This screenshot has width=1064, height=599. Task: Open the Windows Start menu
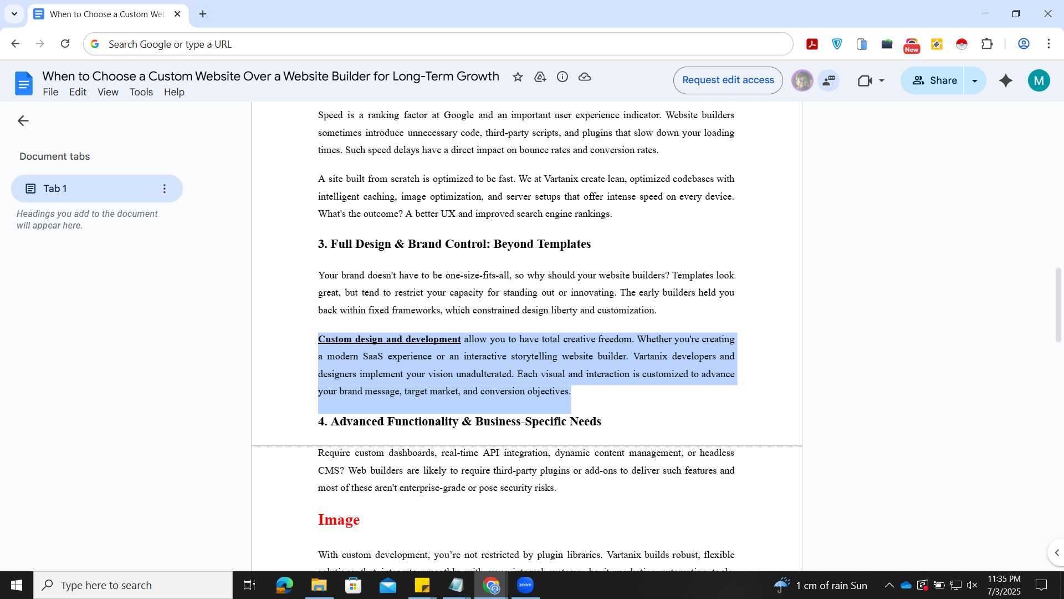tap(17, 585)
